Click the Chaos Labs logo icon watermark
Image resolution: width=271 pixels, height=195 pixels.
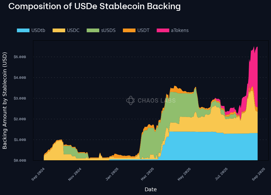(x=130, y=101)
